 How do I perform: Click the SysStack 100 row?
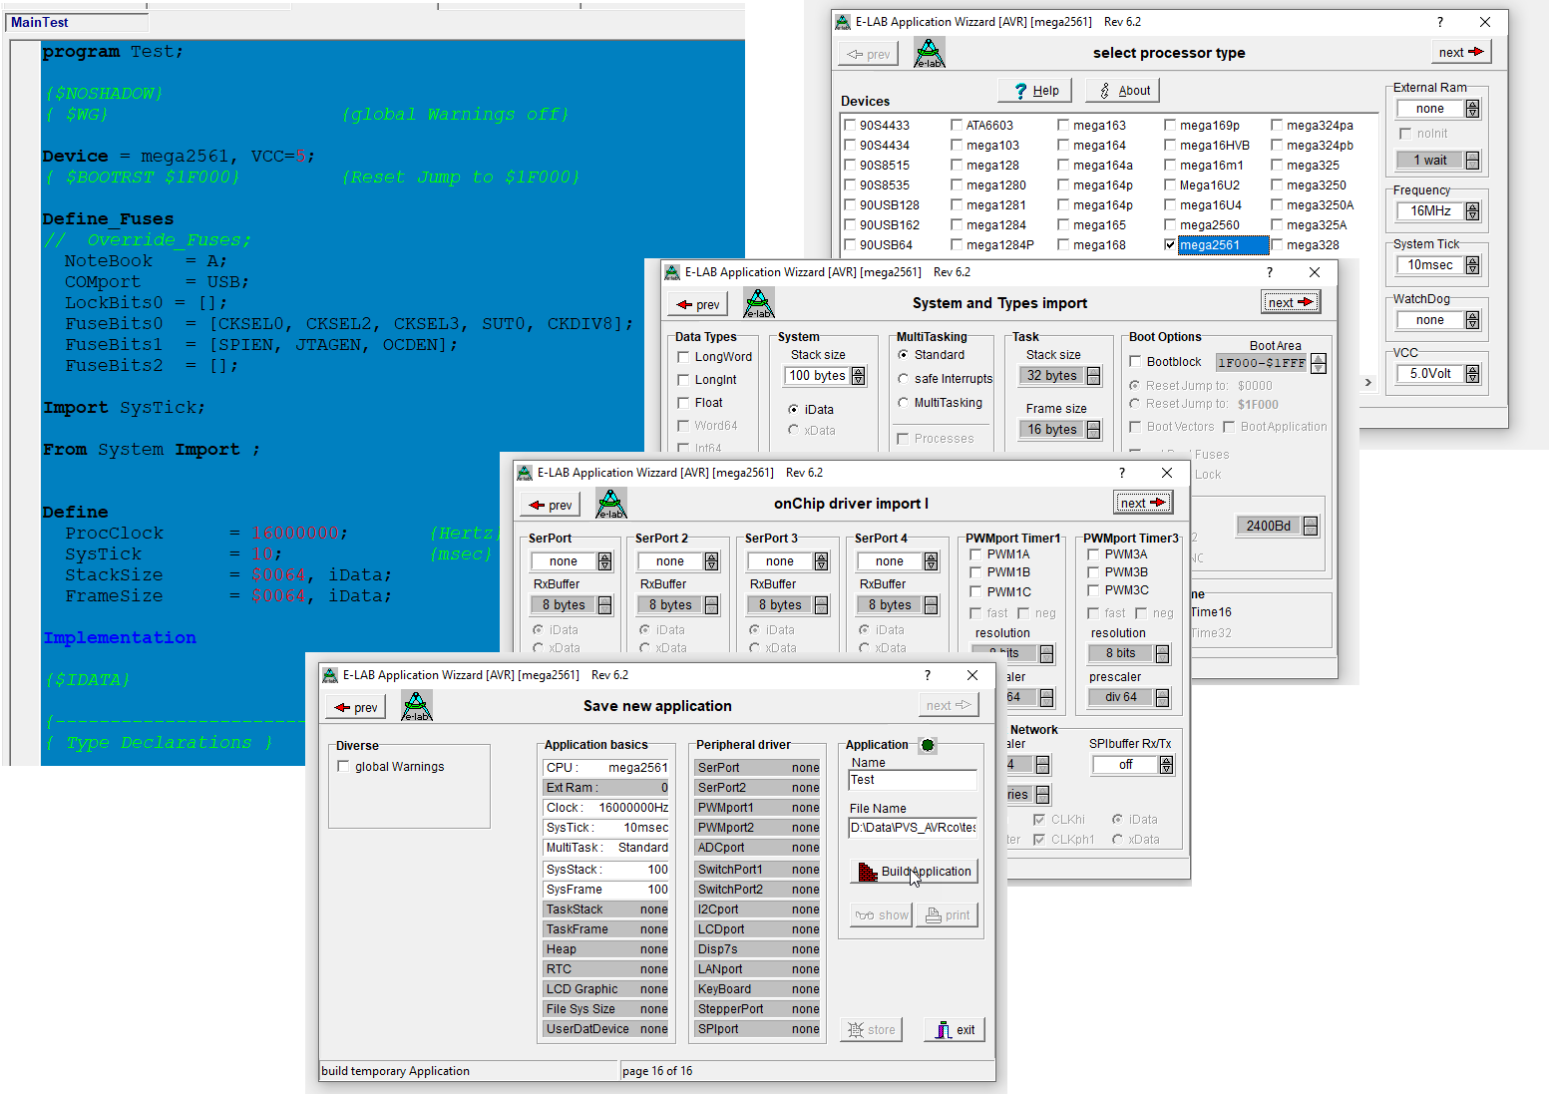[x=606, y=870]
